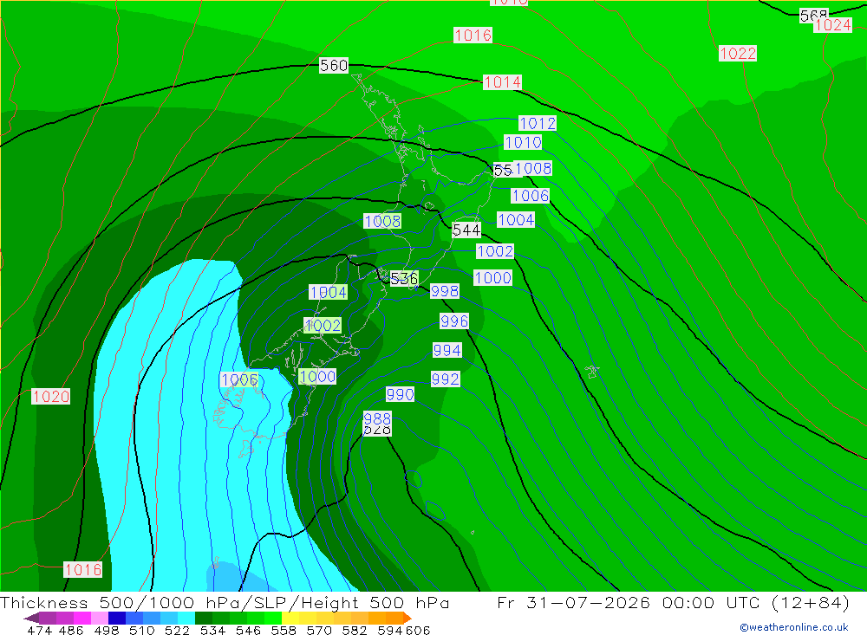Click the blue 1012 isobar label

(x=538, y=123)
